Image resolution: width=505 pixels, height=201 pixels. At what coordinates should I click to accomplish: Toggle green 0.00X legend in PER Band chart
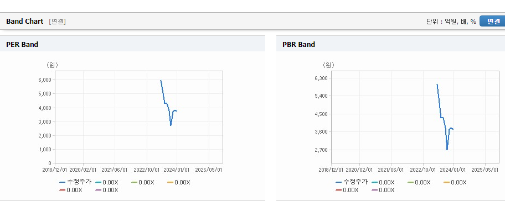143,182
